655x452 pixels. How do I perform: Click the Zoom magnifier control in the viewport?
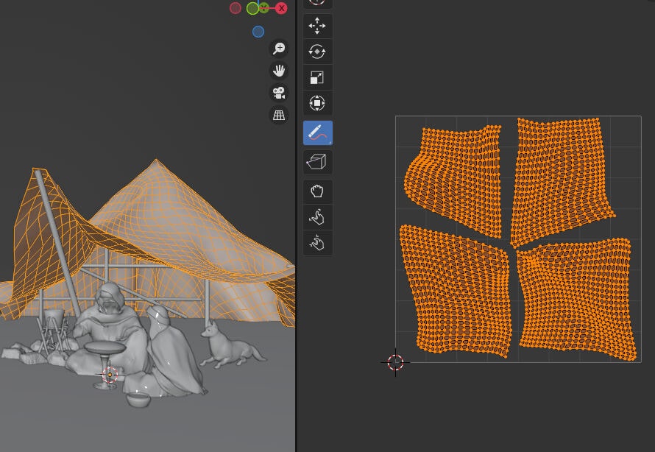[278, 47]
